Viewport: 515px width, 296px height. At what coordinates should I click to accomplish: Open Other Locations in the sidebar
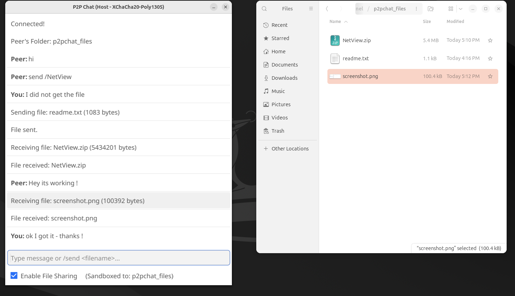[290, 148]
